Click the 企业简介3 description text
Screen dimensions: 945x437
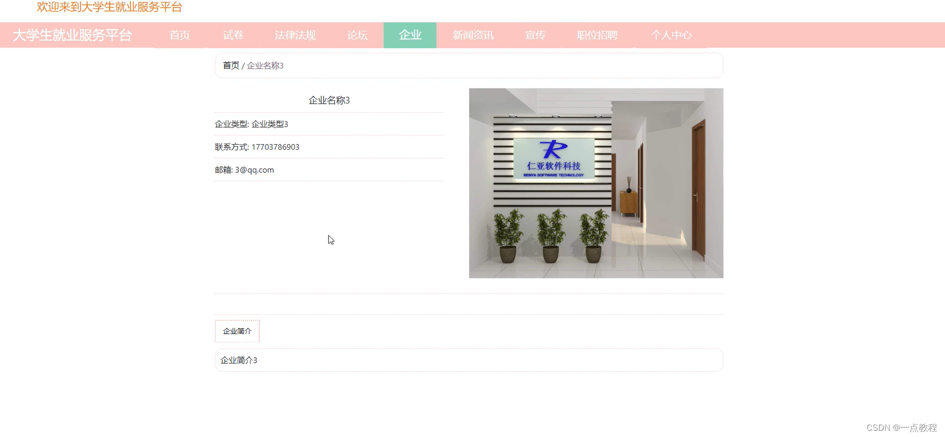239,360
